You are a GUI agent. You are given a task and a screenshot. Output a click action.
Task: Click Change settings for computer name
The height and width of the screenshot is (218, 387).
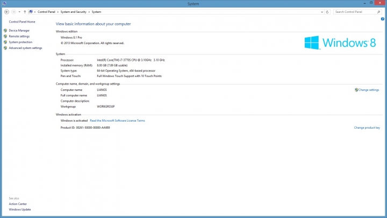tap(369, 90)
